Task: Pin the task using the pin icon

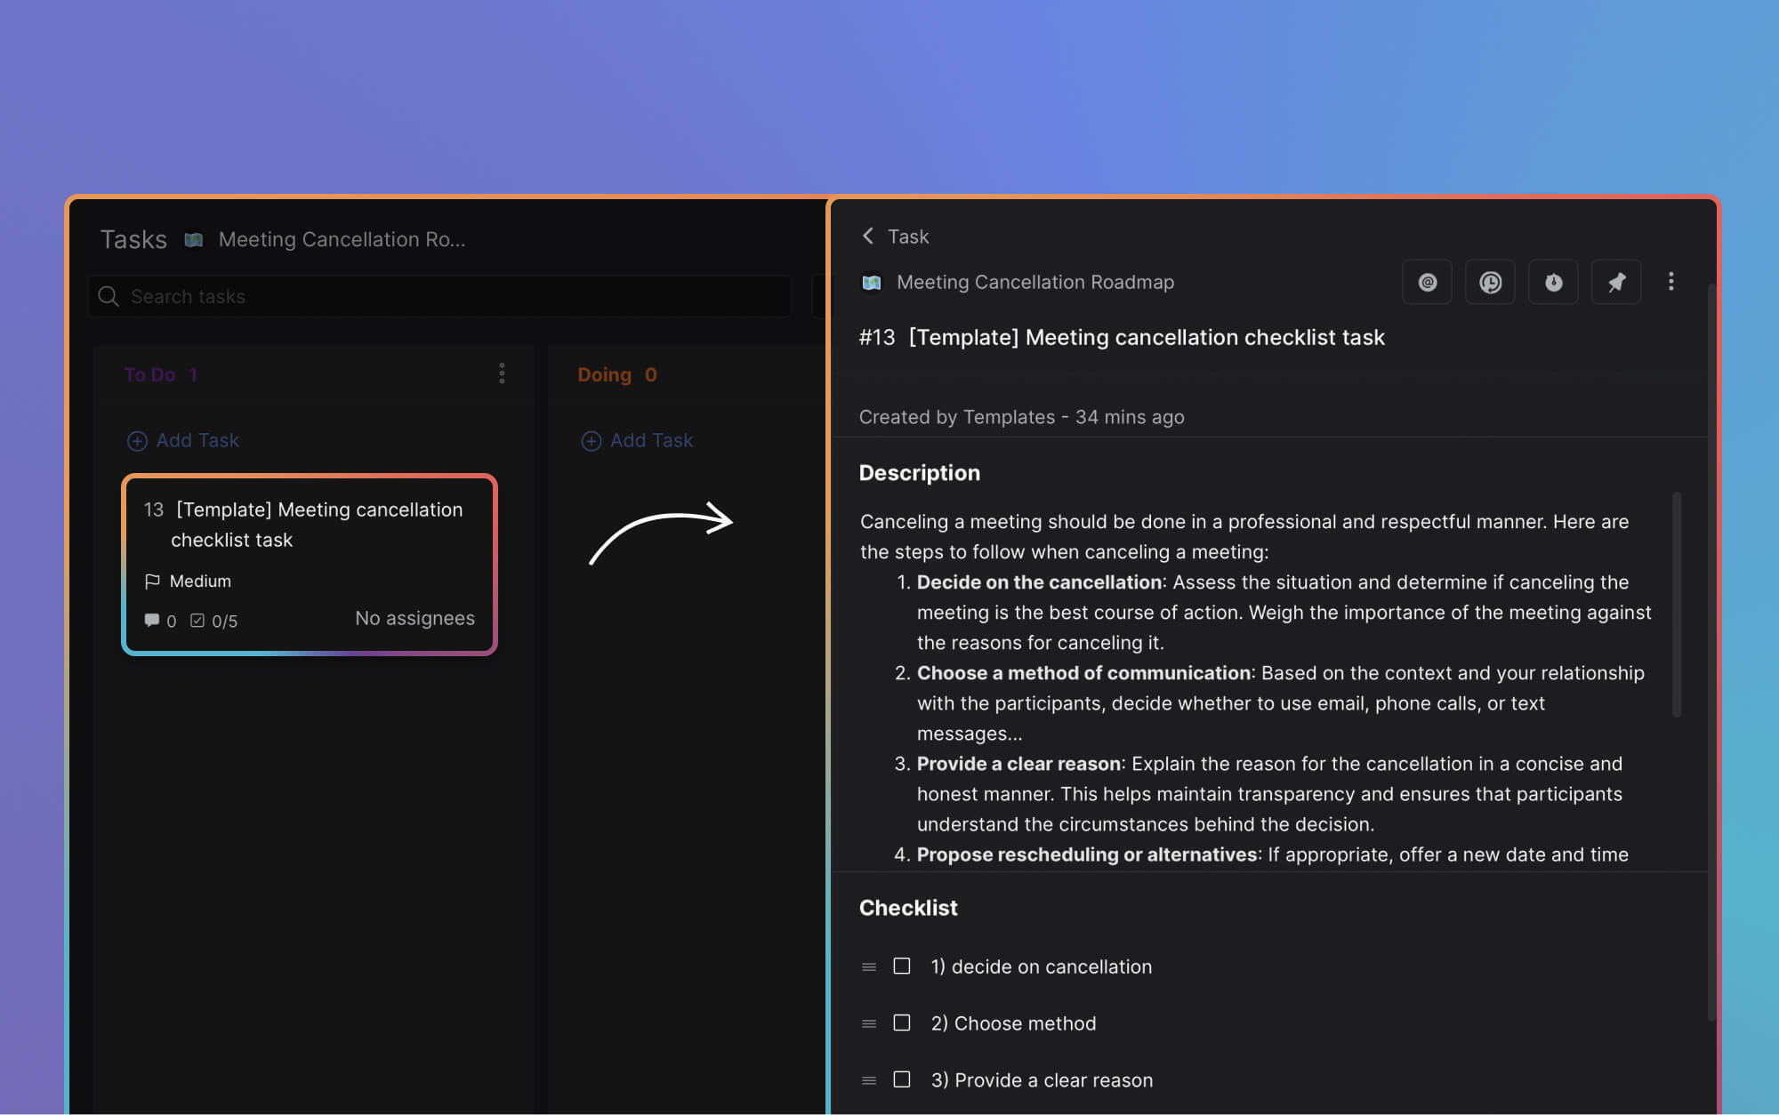Action: click(x=1616, y=282)
